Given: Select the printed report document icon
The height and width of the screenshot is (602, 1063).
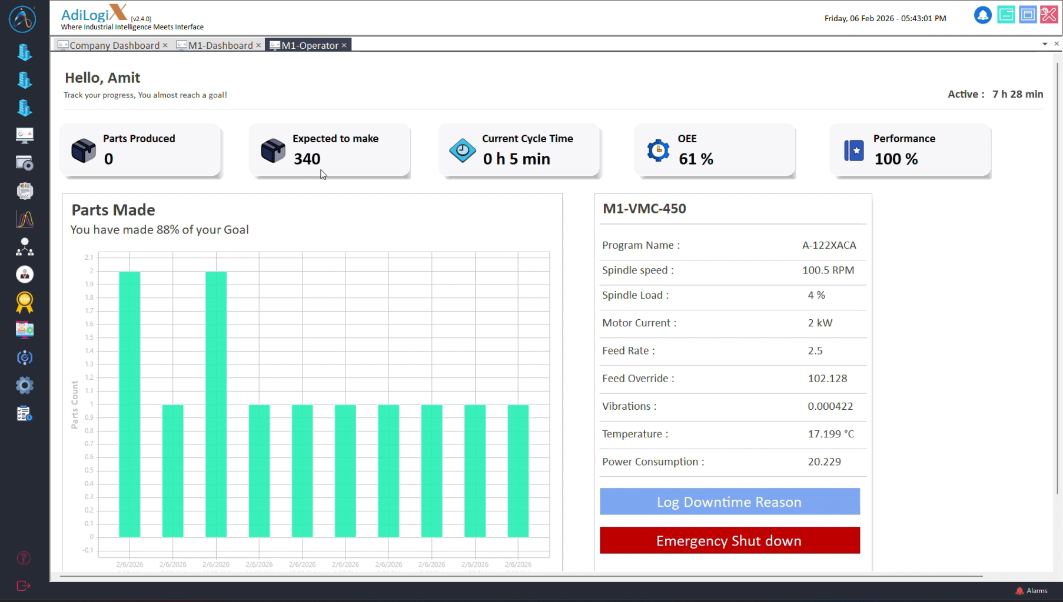Looking at the screenshot, I should point(24,191).
